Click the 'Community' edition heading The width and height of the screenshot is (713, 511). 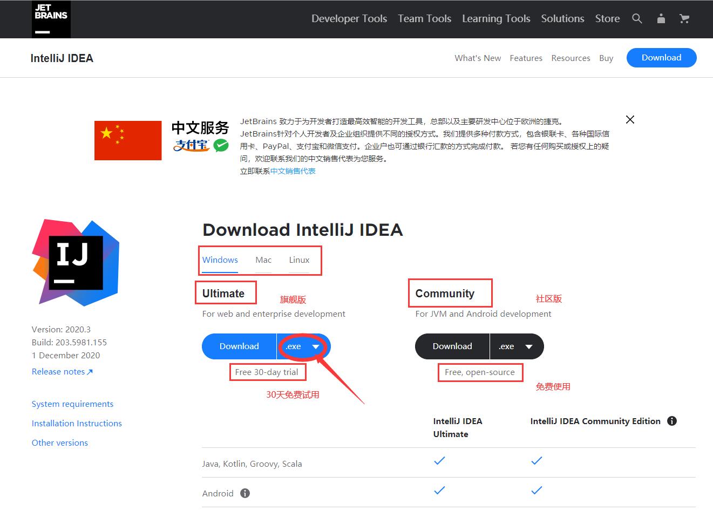(445, 294)
